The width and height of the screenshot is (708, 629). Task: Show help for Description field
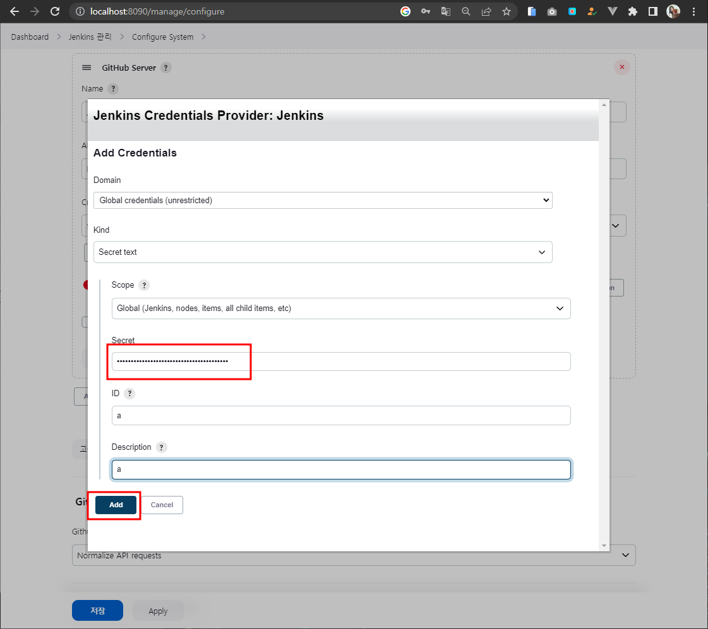click(161, 447)
